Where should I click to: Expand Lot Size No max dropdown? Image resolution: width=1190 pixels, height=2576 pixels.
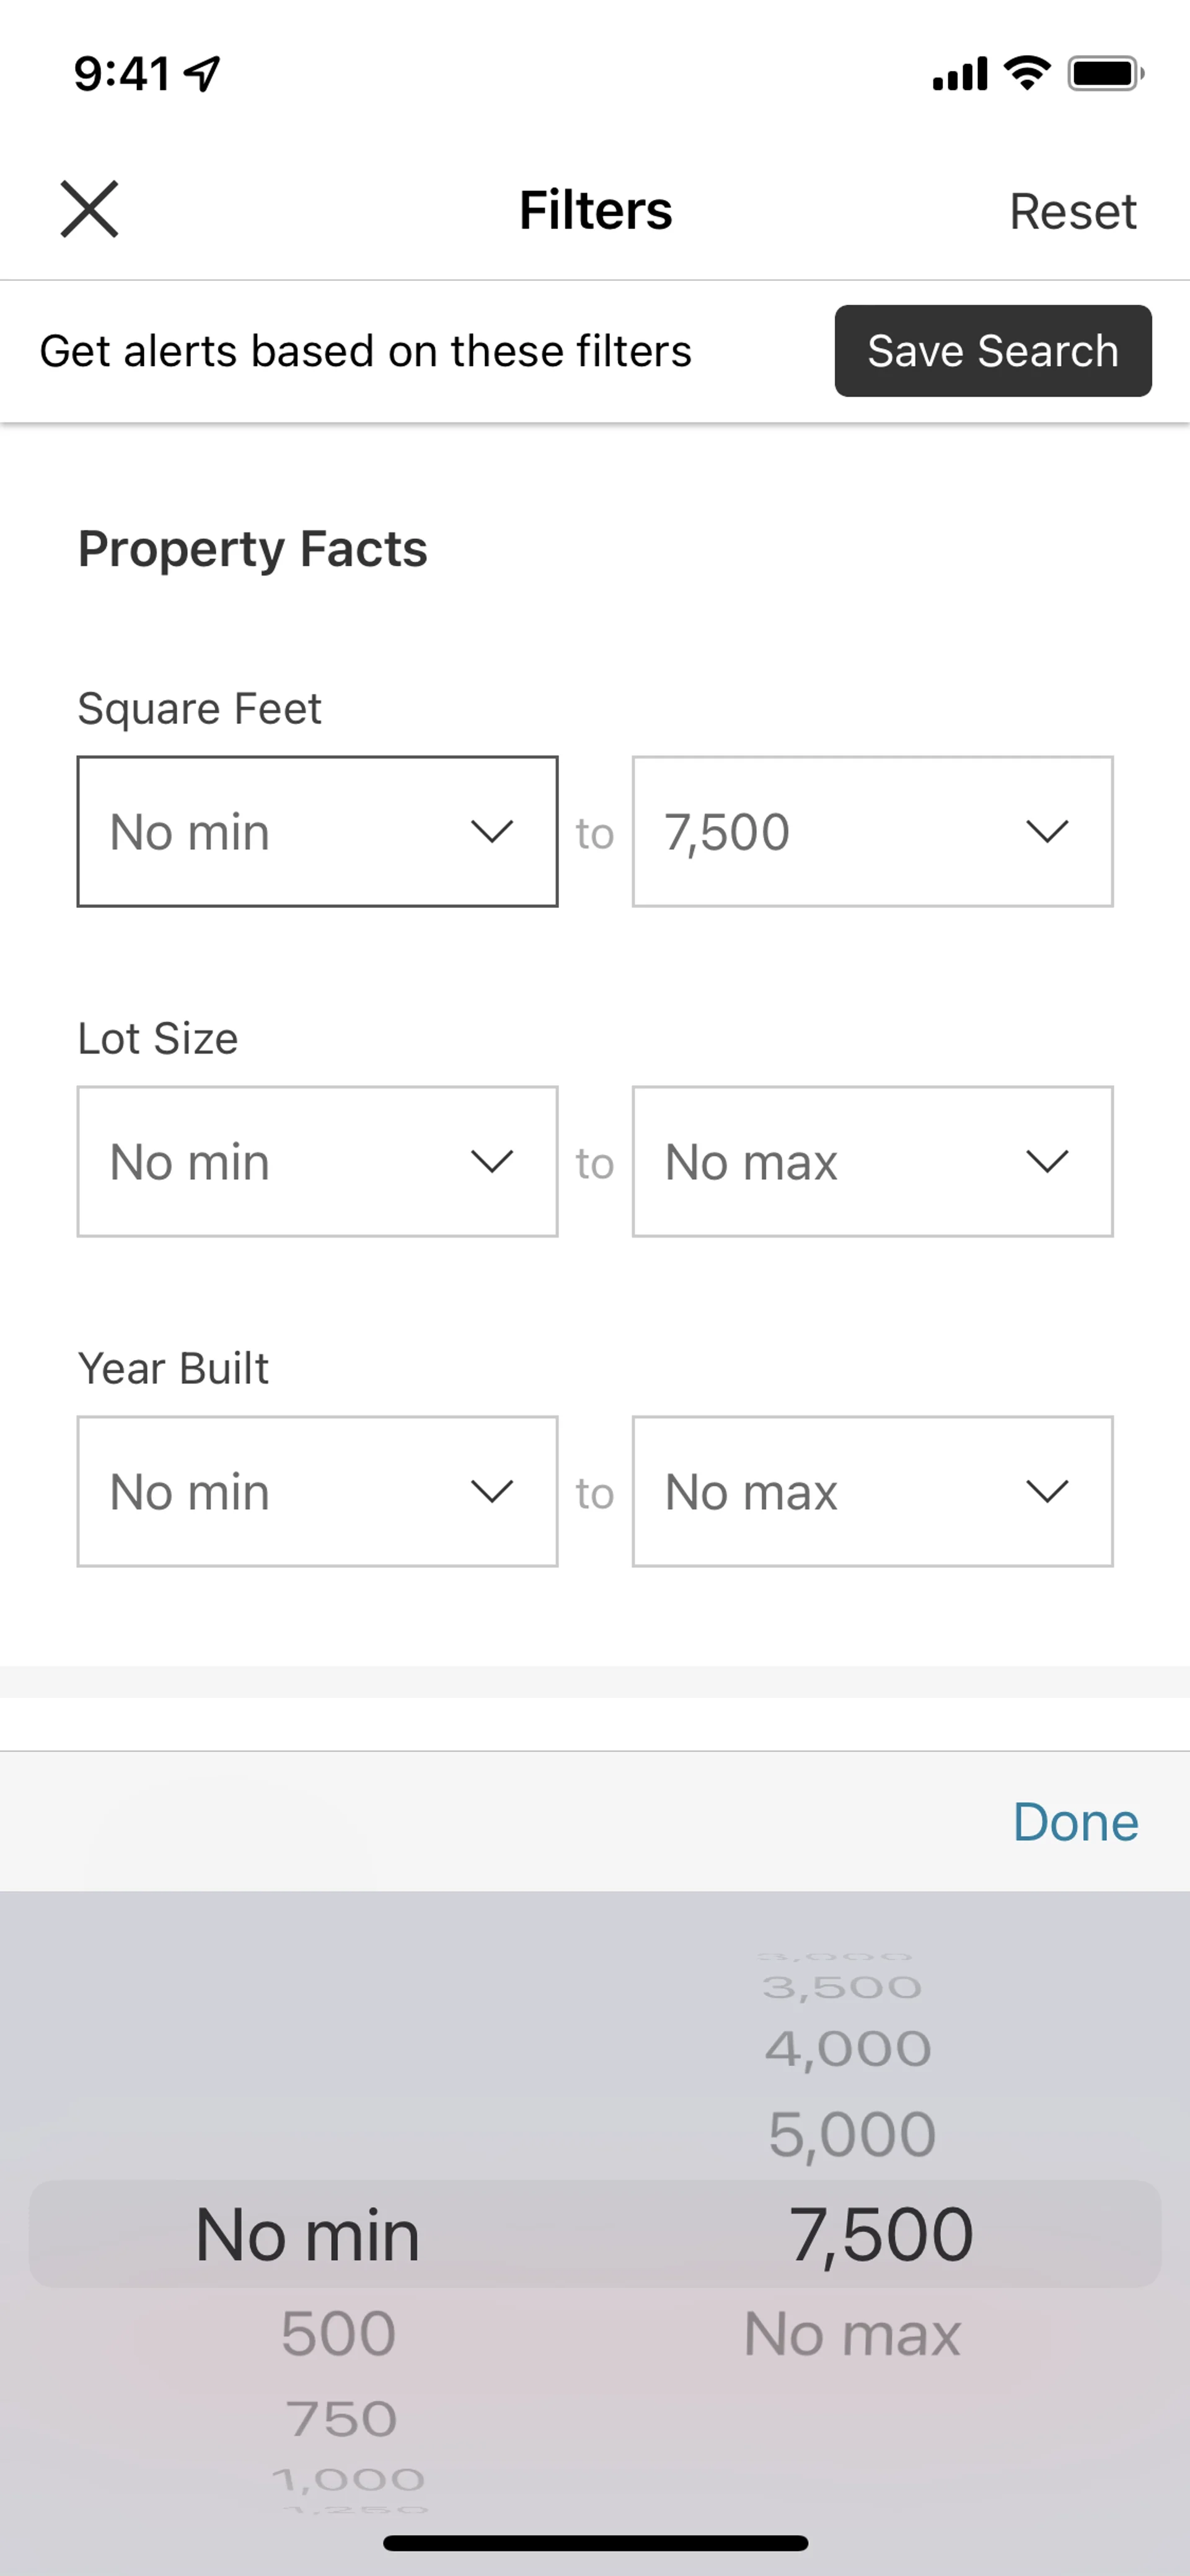pyautogui.click(x=872, y=1162)
